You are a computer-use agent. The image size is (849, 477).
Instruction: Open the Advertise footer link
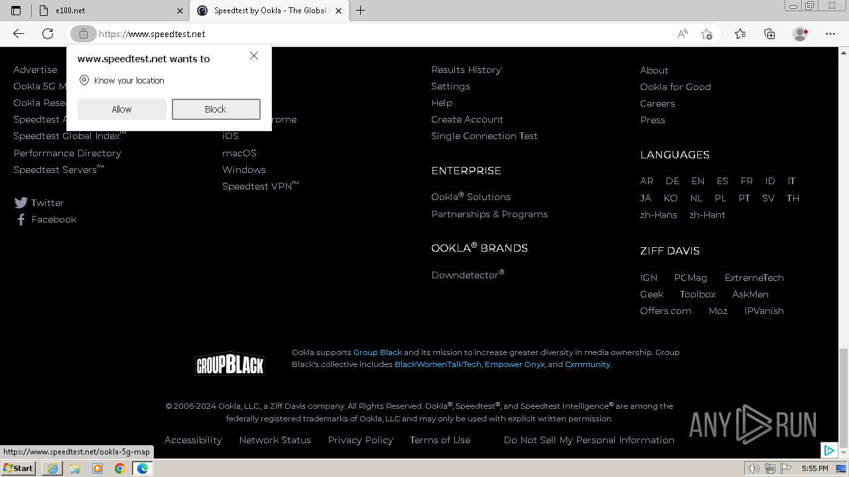pyautogui.click(x=35, y=70)
